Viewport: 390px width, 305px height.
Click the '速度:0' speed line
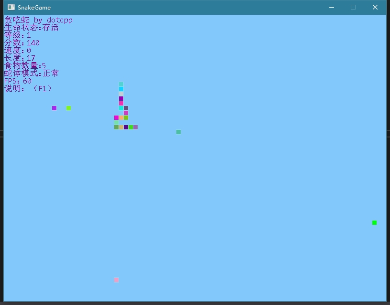point(18,51)
